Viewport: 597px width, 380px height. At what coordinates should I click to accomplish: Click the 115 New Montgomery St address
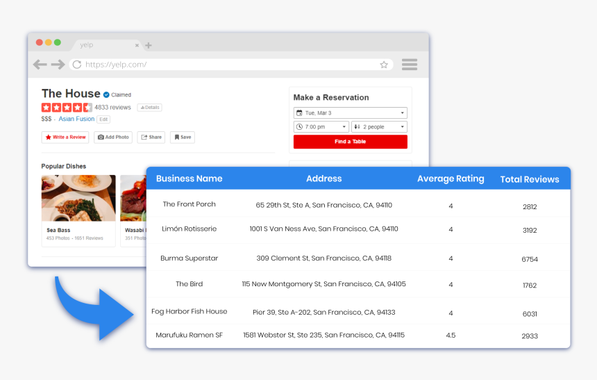[324, 284]
